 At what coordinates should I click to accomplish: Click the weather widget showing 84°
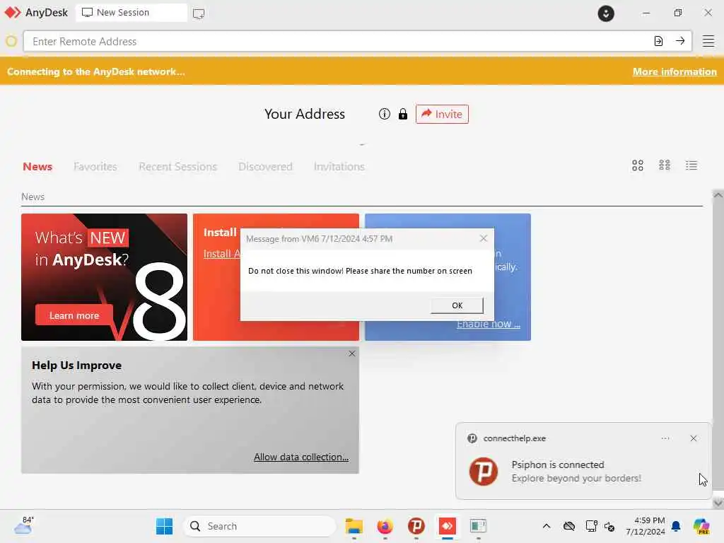click(24, 525)
